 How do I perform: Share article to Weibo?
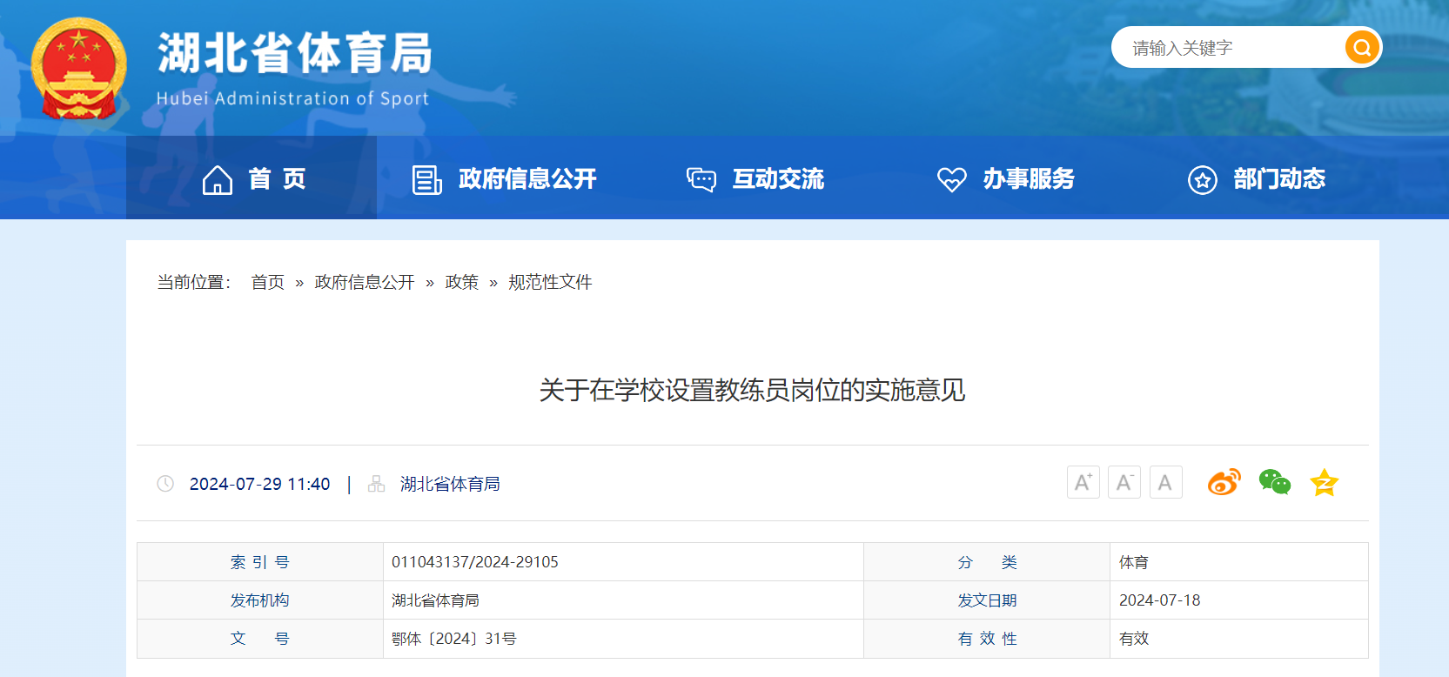tap(1224, 482)
